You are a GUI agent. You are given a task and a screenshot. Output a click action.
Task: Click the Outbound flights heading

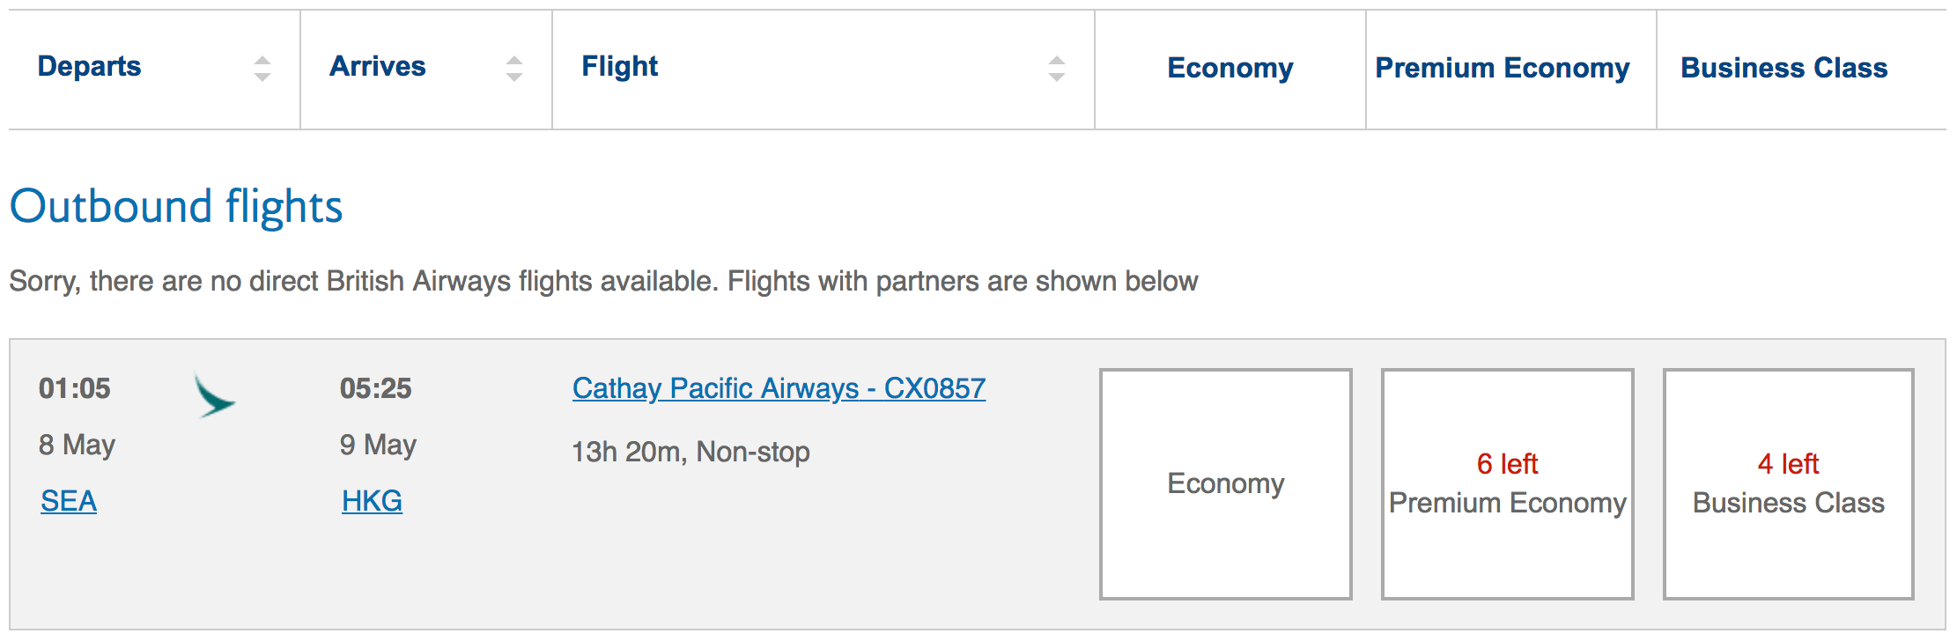[x=176, y=207]
